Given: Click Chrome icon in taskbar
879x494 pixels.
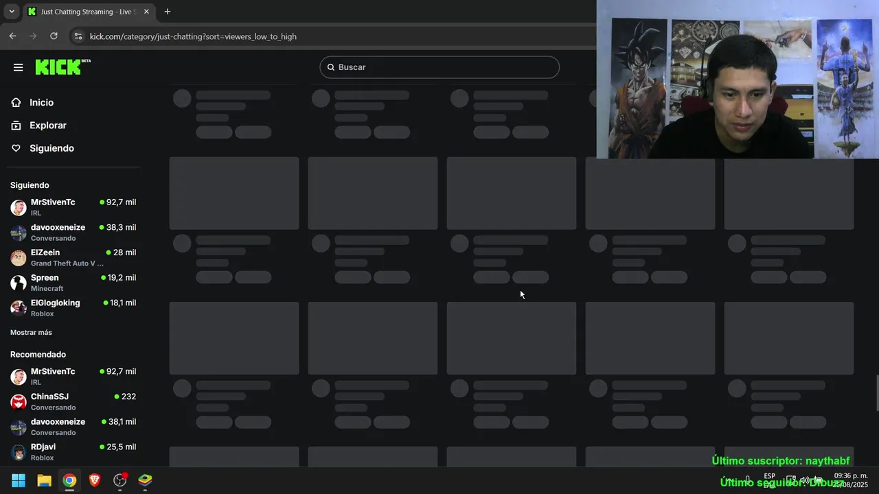Looking at the screenshot, I should click(69, 480).
